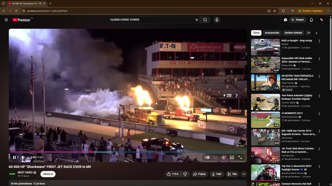The height and width of the screenshot is (186, 332).
Task: Dislike the video
Action: click(185, 174)
